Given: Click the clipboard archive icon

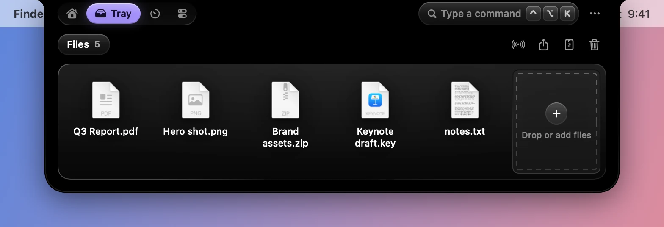Looking at the screenshot, I should coord(569,44).
